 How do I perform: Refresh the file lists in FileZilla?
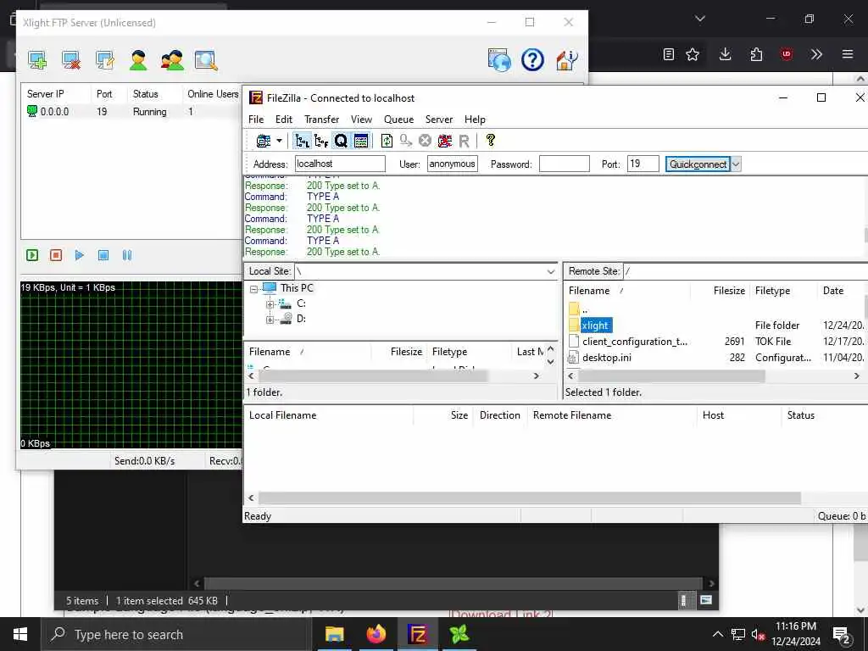pos(387,141)
